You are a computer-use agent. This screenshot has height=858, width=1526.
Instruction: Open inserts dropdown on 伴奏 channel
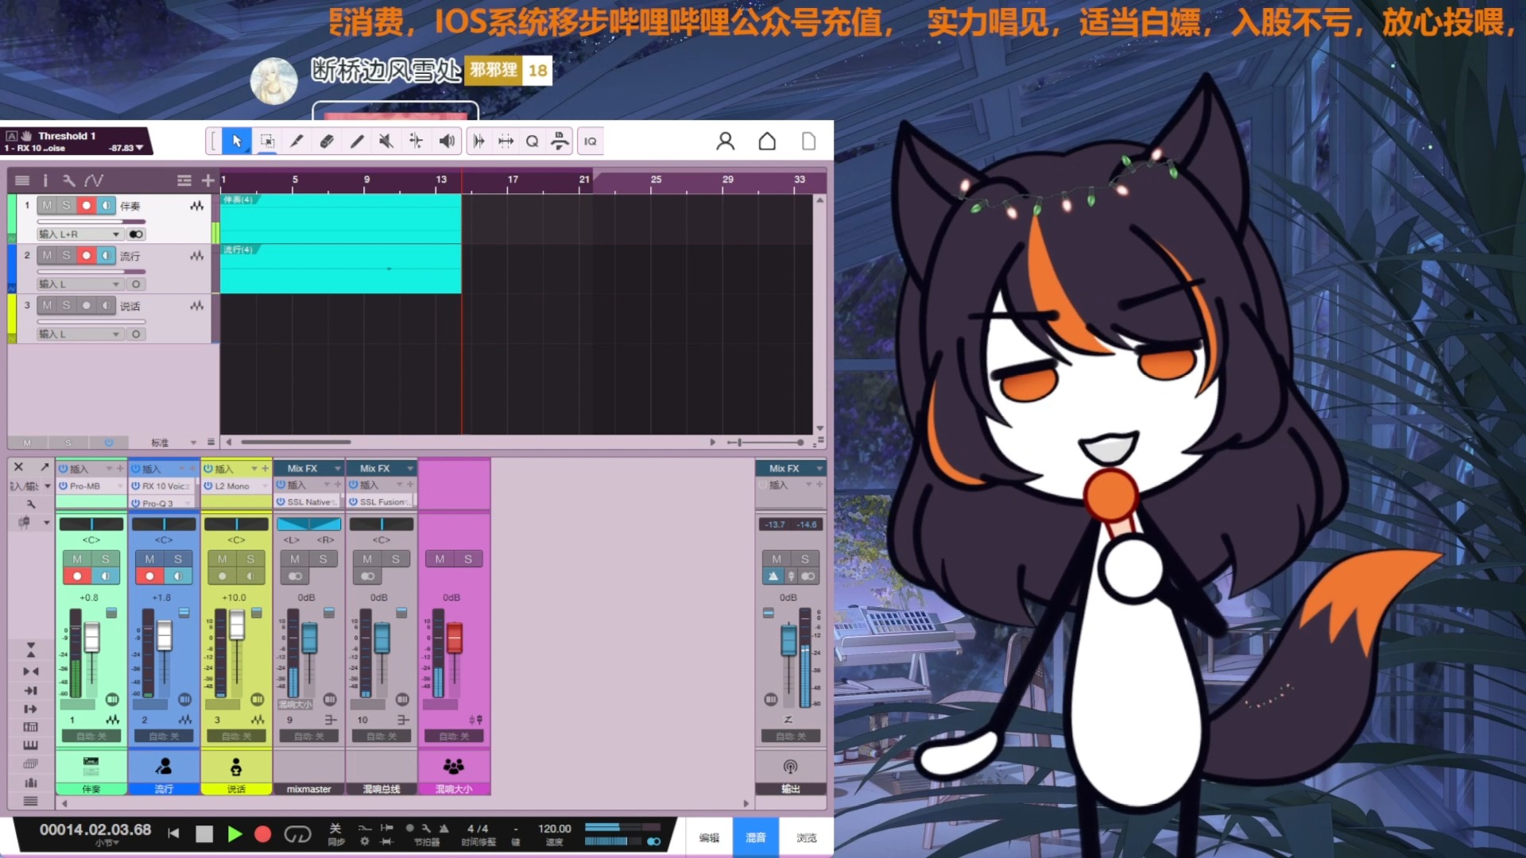coord(109,469)
